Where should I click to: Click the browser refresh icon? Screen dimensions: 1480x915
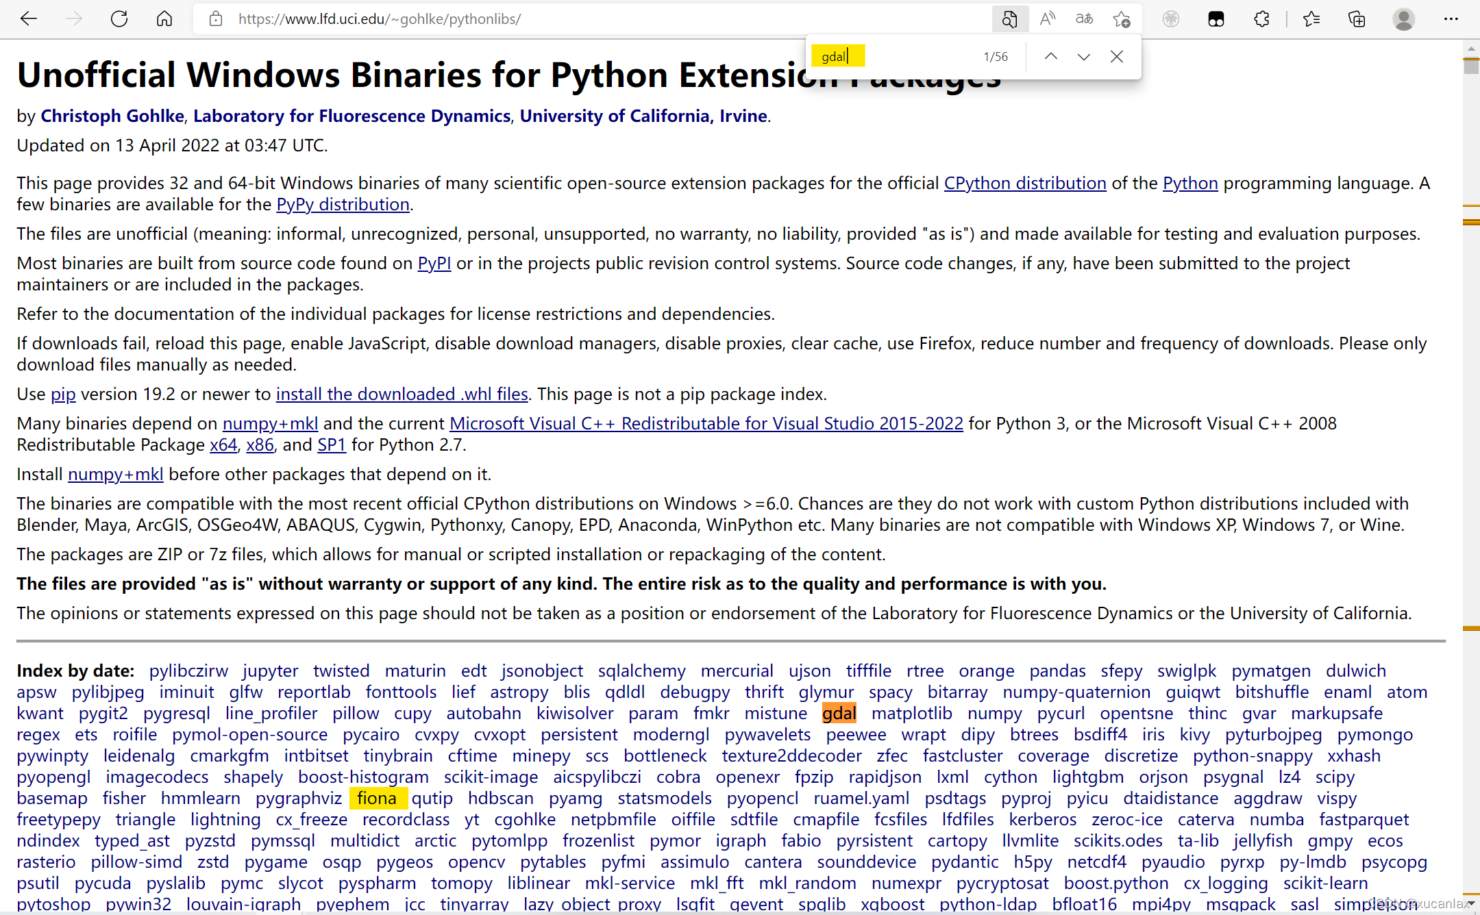pyautogui.click(x=119, y=19)
